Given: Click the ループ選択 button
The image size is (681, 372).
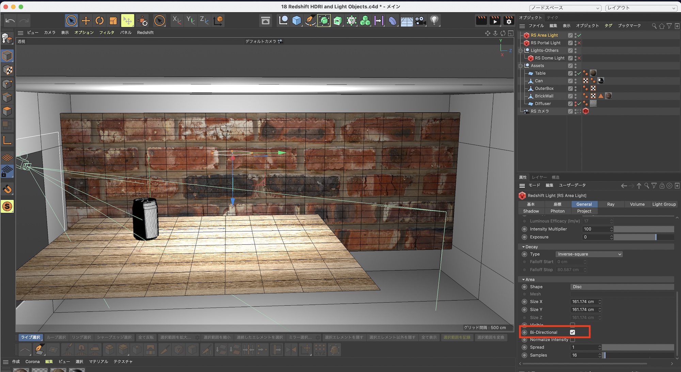Looking at the screenshot, I should 56,337.
